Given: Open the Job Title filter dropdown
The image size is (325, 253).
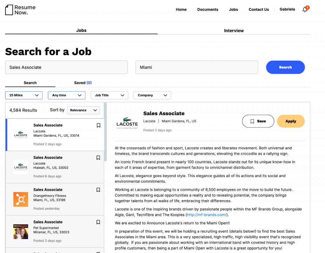Looking at the screenshot, I should 109,95.
